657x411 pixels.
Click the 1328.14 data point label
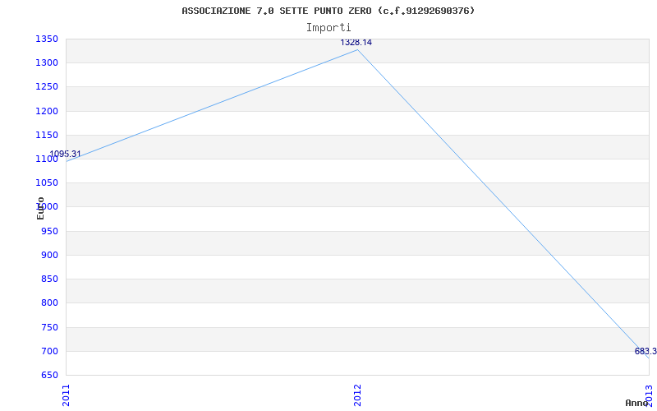point(356,43)
